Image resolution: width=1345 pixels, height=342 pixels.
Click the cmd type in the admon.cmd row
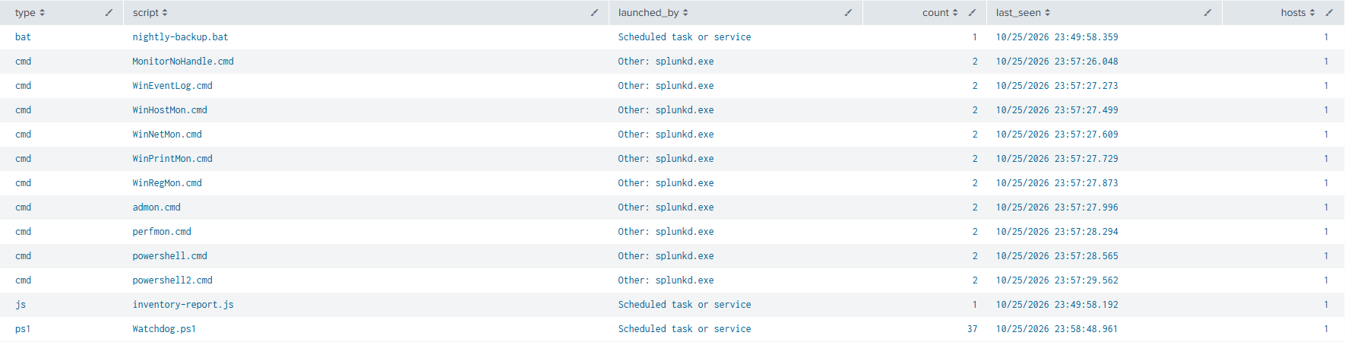tap(23, 207)
